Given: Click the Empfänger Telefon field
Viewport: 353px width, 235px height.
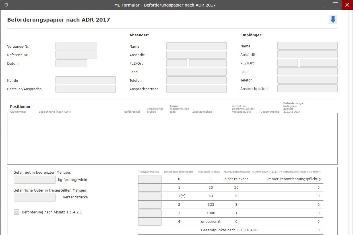Looking at the screenshot, I should 307,80.
